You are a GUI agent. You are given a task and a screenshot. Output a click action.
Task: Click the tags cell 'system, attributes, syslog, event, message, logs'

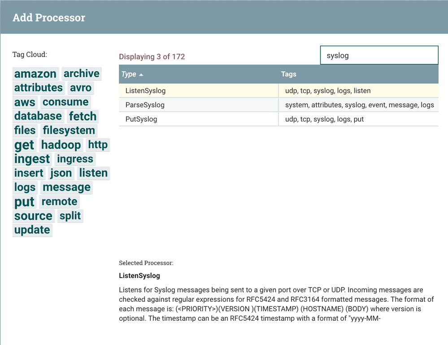click(359, 105)
